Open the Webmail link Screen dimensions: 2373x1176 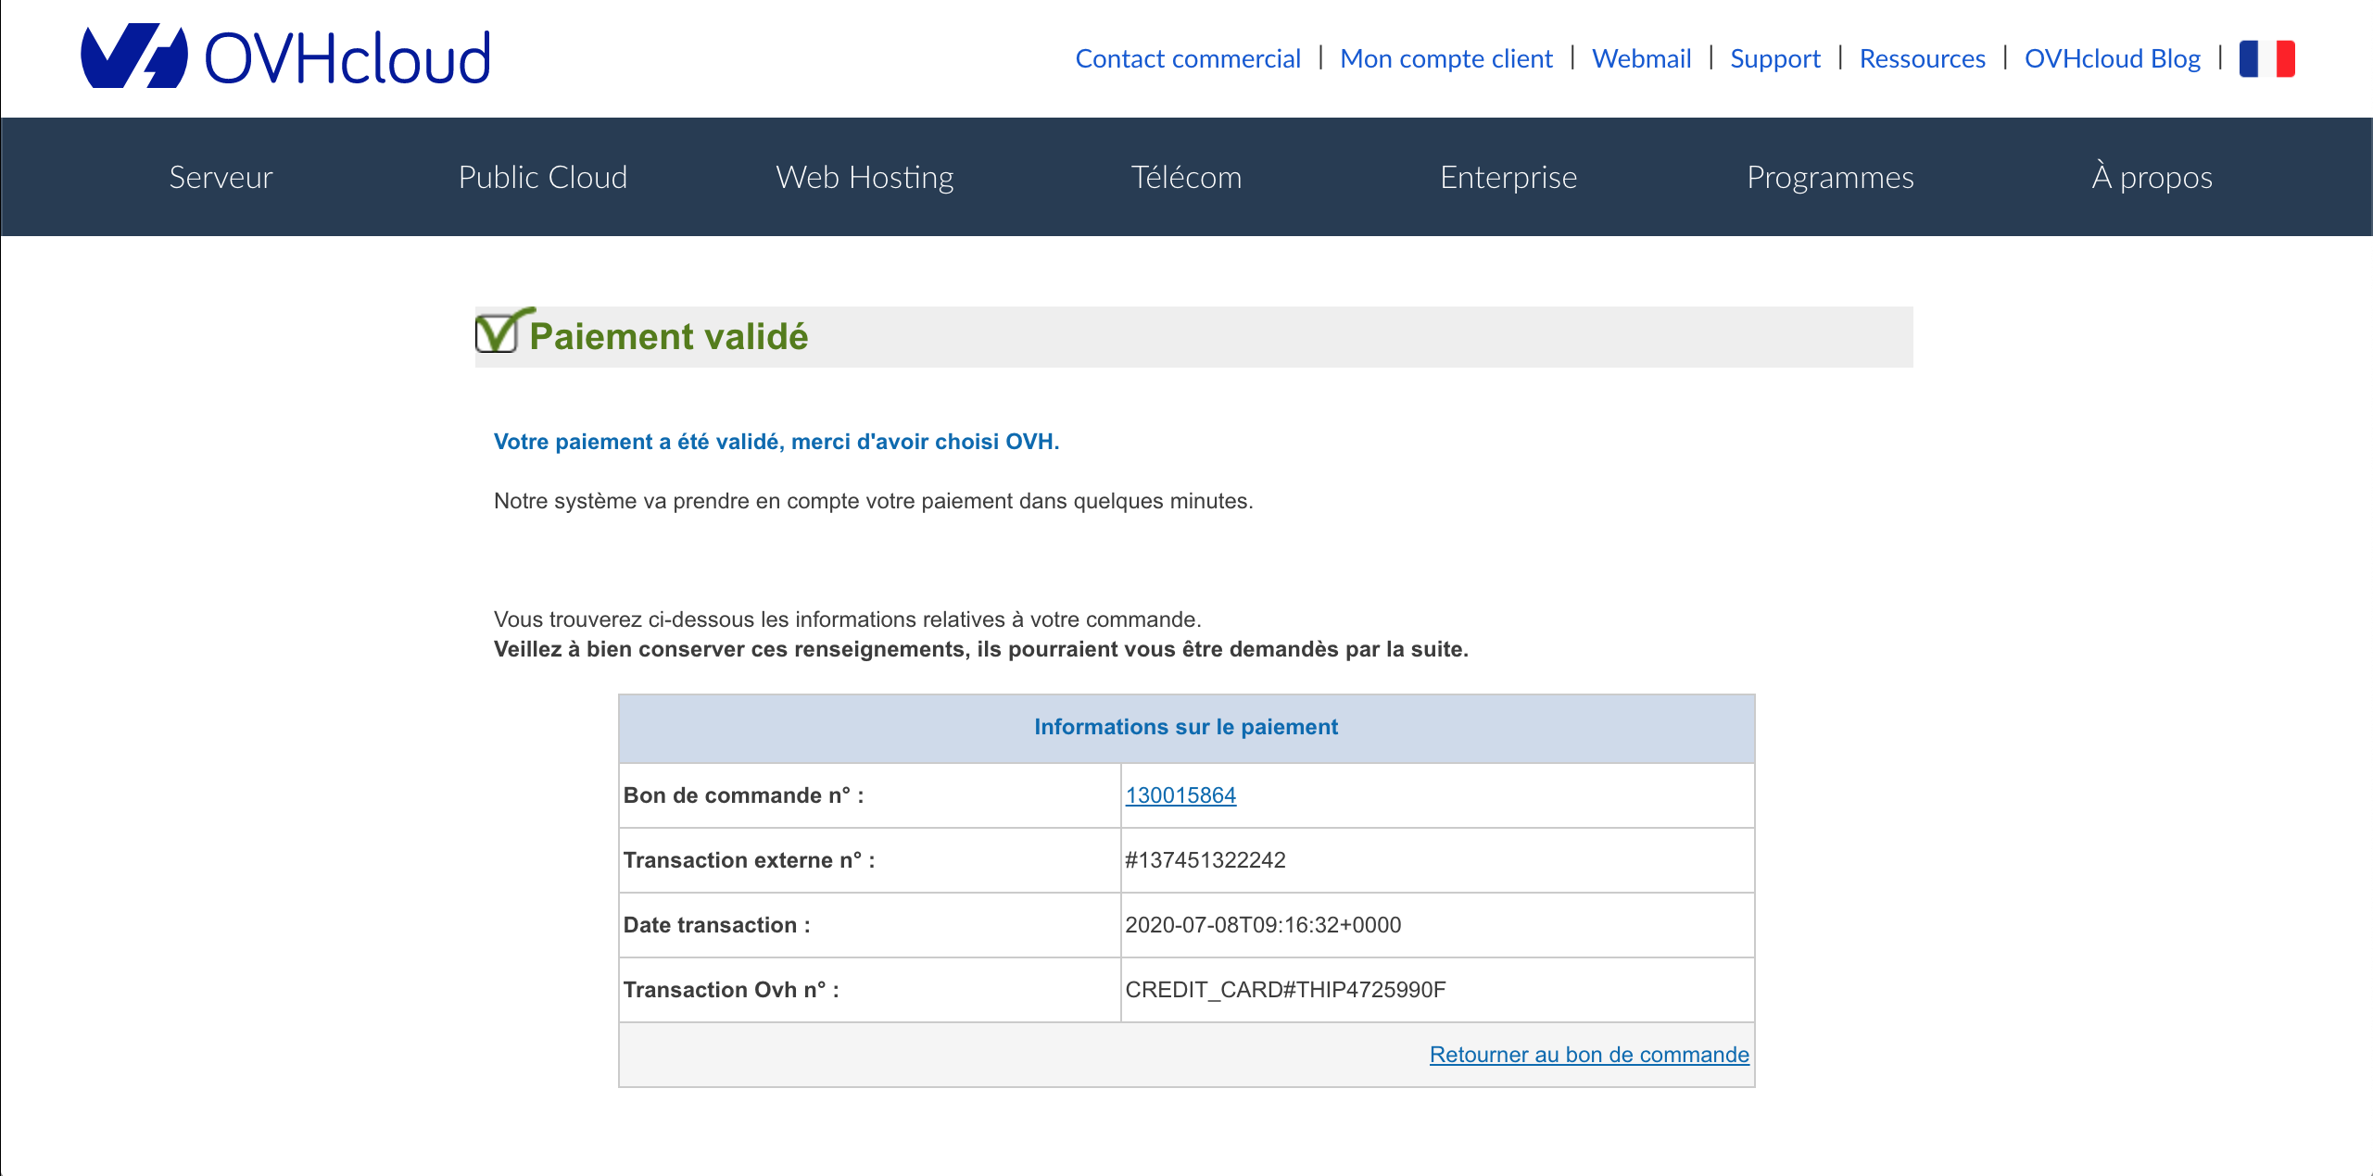pyautogui.click(x=1641, y=59)
